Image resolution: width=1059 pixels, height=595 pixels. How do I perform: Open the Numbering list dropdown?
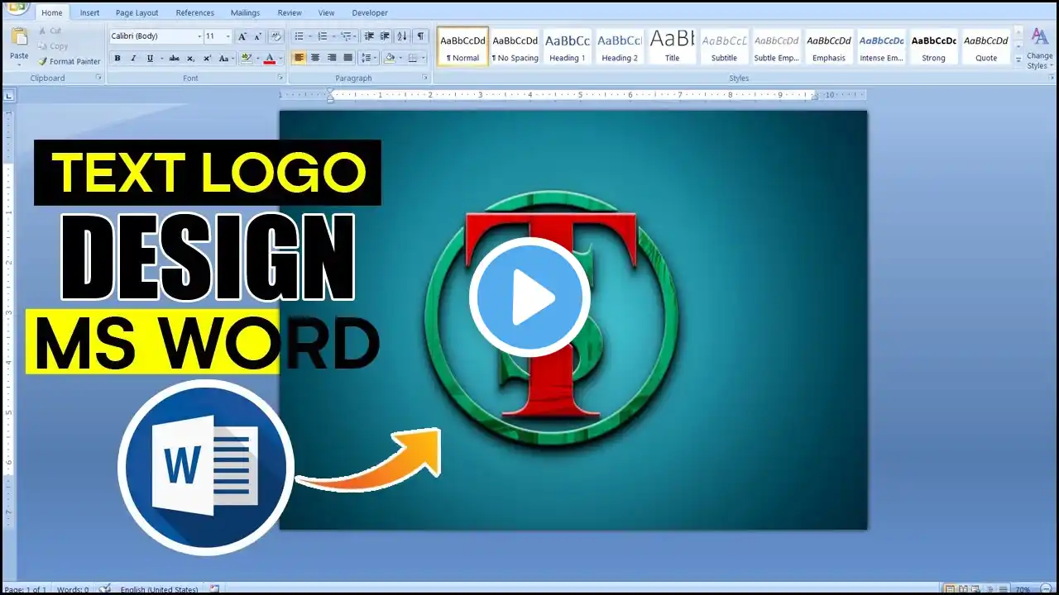click(333, 36)
